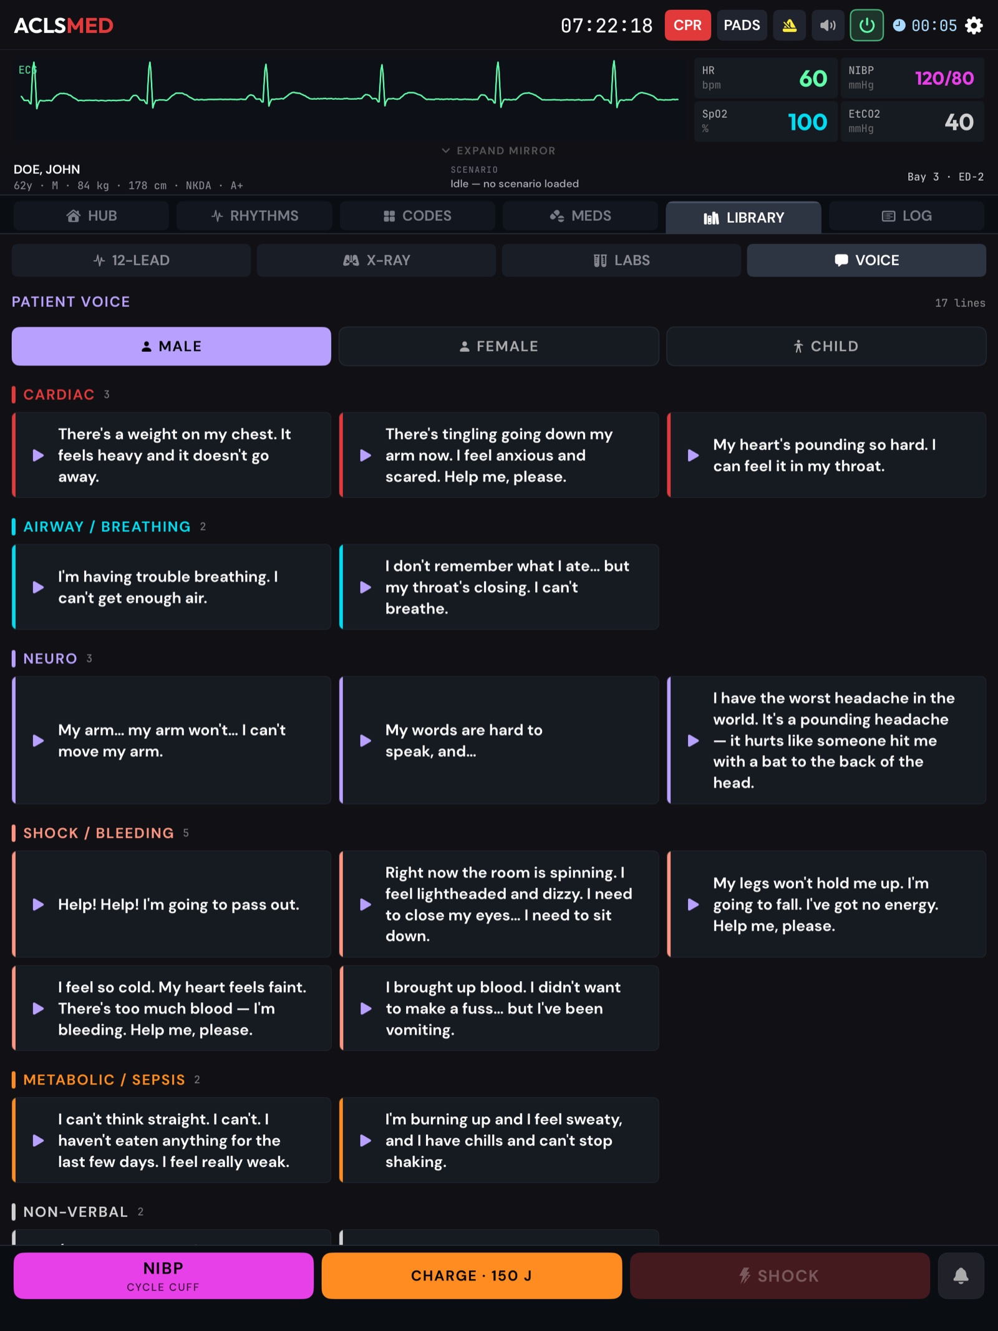
Task: Open the 12-LEAD library section
Action: (x=131, y=260)
